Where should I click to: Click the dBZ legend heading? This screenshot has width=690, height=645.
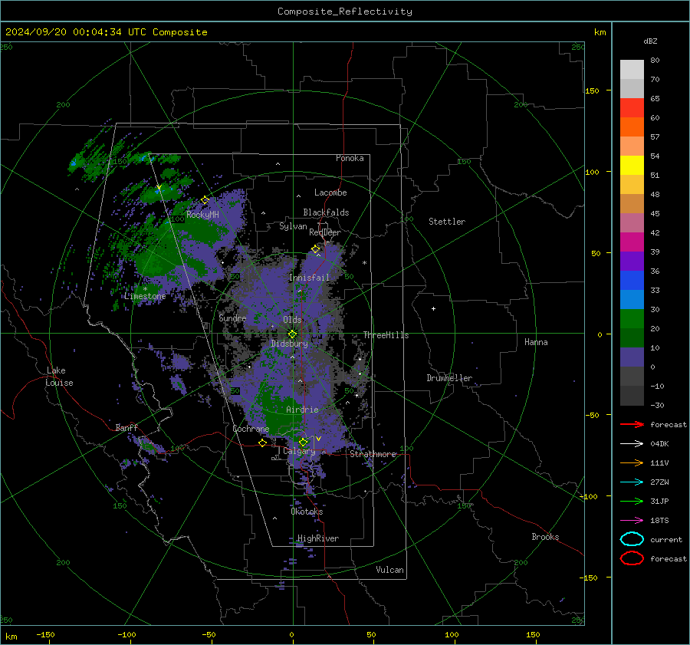tap(650, 41)
